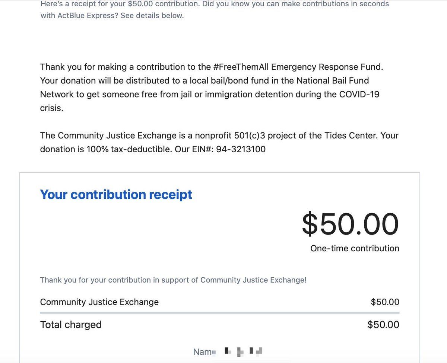Click the Community Justice Exchange line item
The width and height of the screenshot is (447, 363).
coord(99,302)
